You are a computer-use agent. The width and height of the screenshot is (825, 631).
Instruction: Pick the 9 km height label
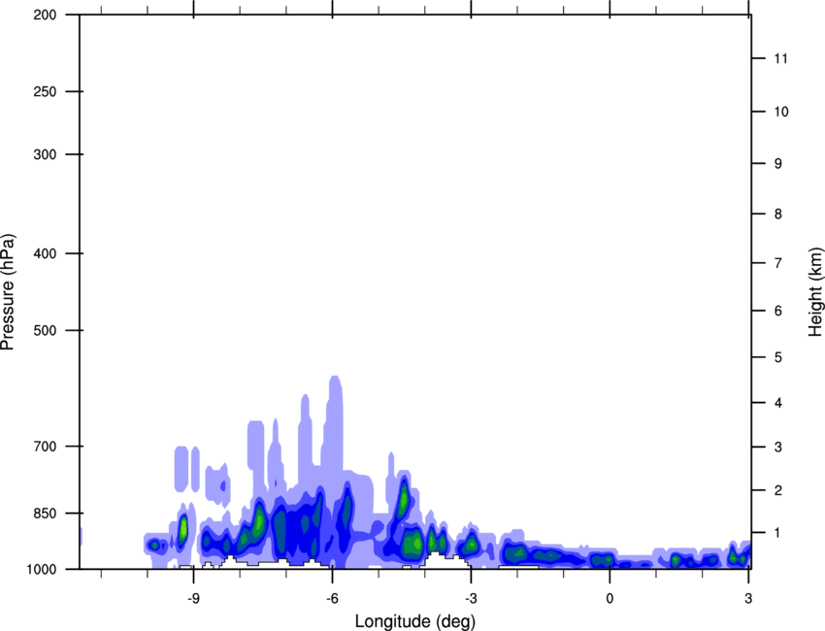coord(778,164)
